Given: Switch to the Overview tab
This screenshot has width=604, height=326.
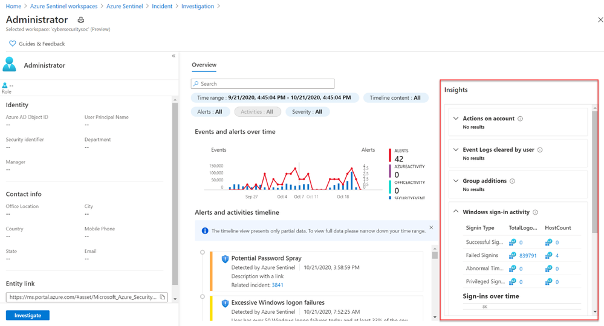Looking at the screenshot, I should [204, 65].
